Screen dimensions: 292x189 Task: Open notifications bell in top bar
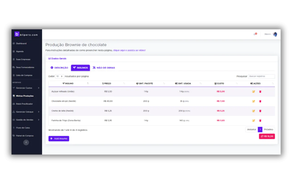point(255,34)
